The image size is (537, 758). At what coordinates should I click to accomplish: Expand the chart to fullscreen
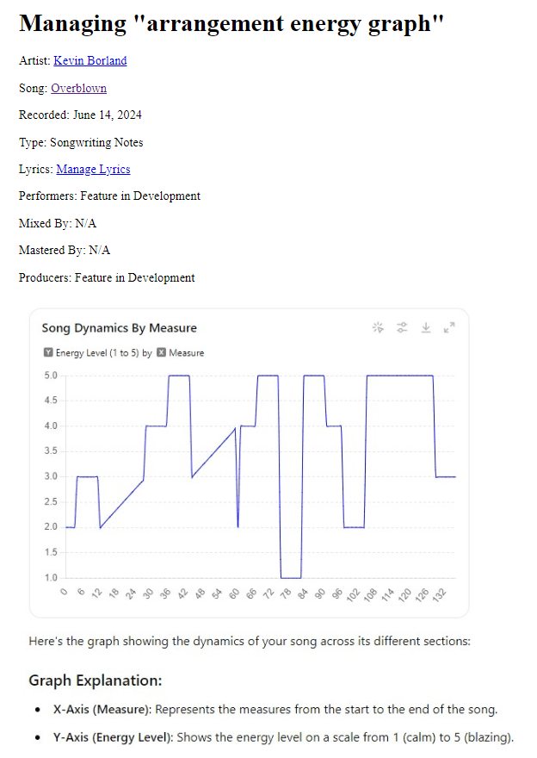point(448,327)
